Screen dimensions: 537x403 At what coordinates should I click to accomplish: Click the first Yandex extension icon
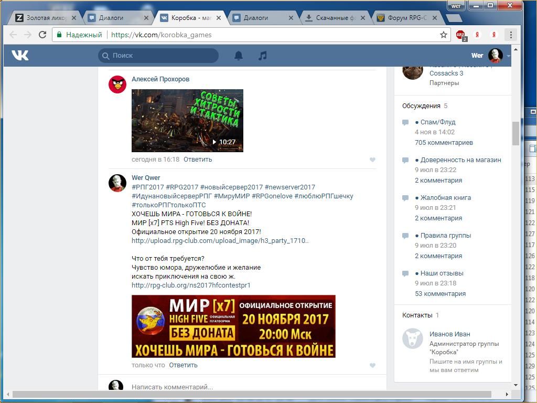pyautogui.click(x=477, y=35)
